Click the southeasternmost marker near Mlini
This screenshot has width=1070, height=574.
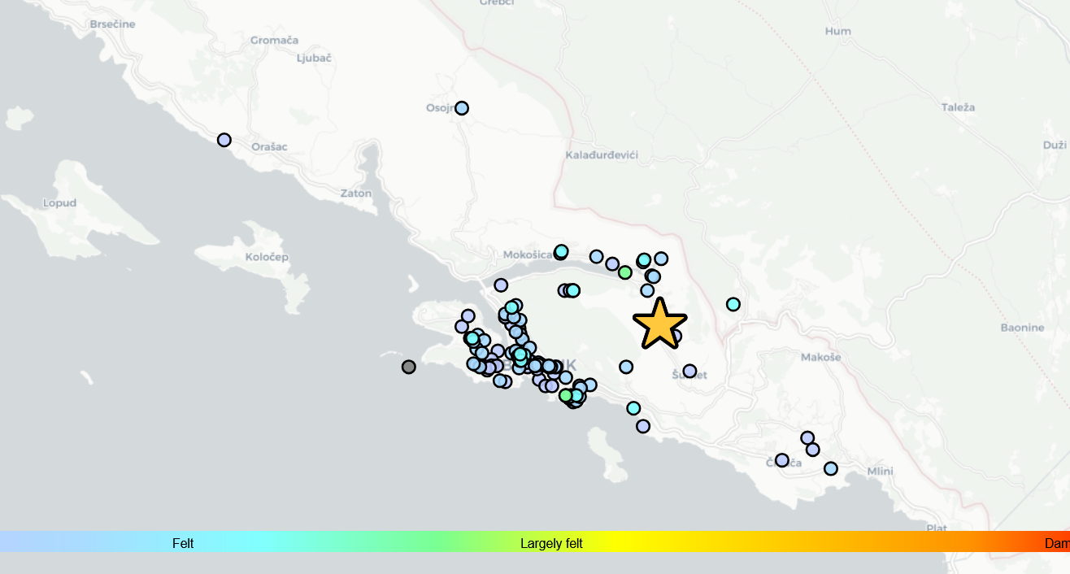coord(831,468)
